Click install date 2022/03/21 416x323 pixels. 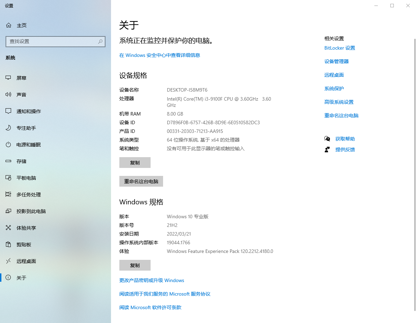179,234
